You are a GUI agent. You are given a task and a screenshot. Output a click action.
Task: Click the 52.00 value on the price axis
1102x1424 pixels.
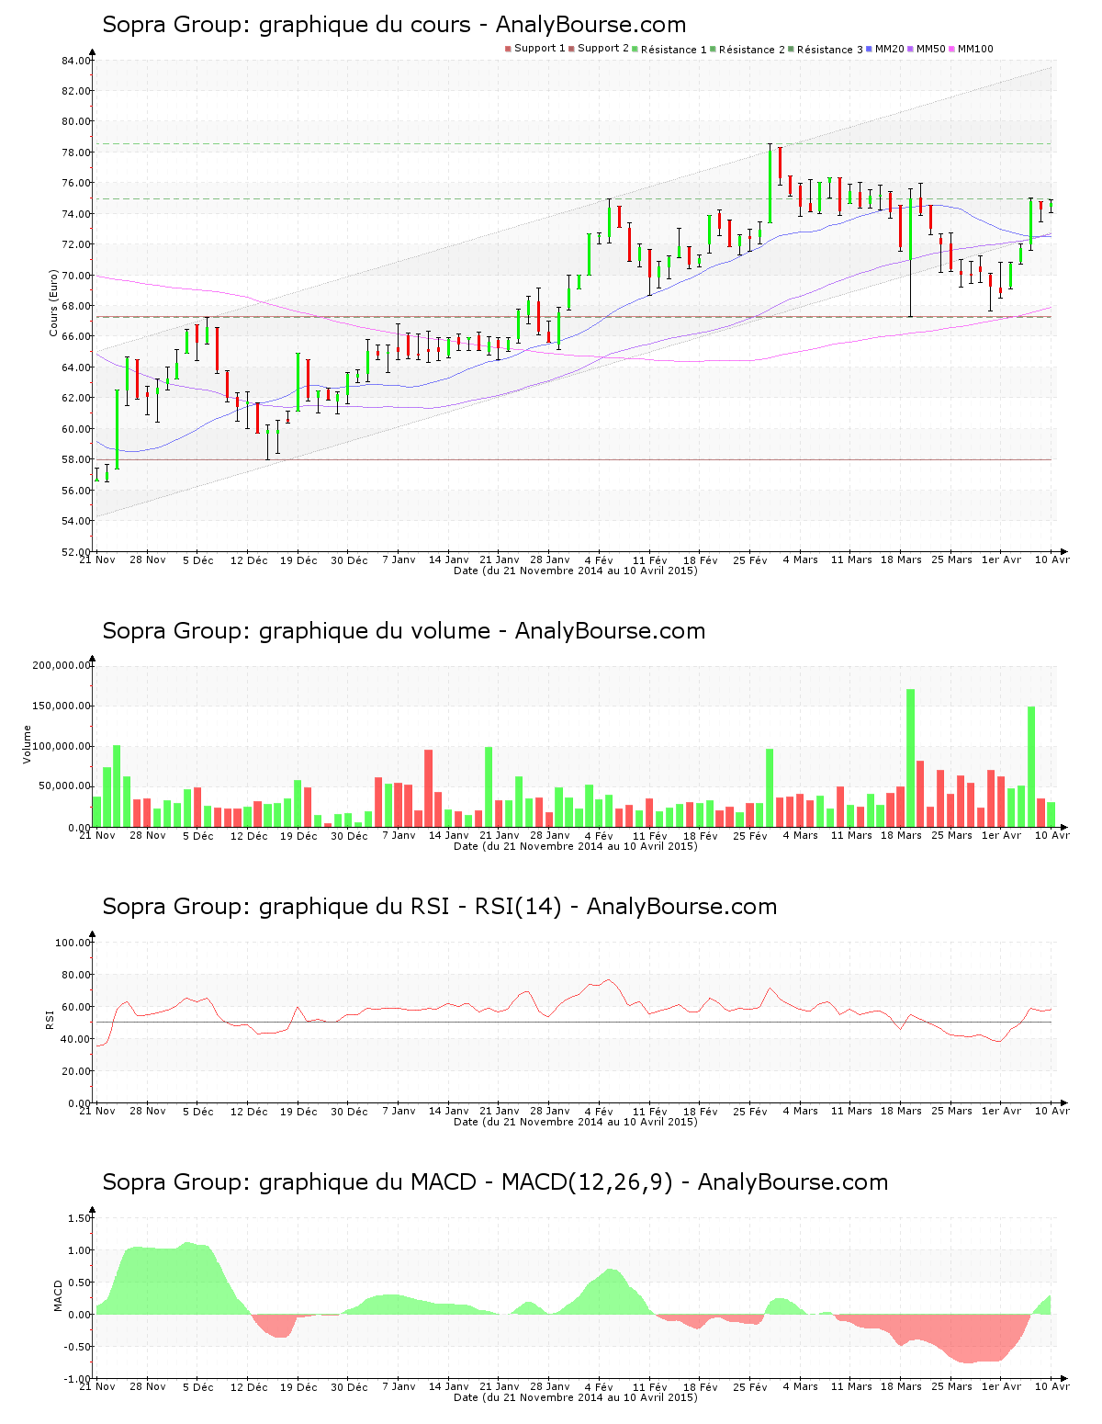76,551
